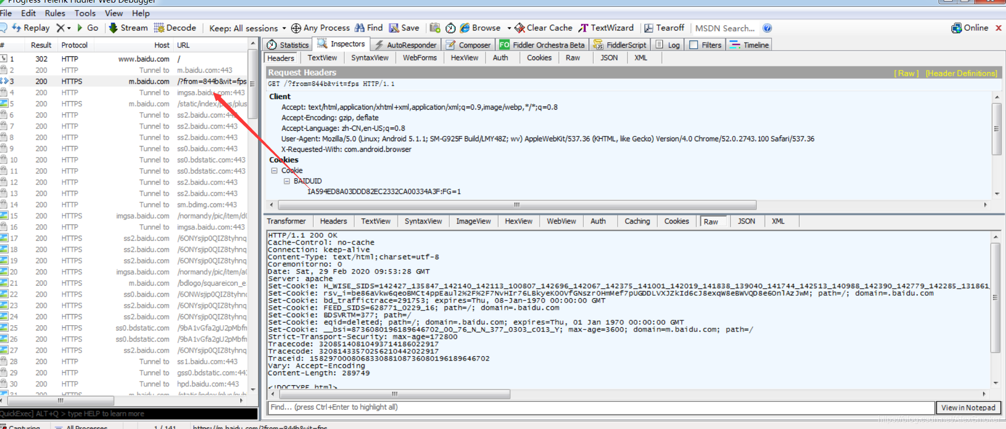The height and width of the screenshot is (429, 1006).
Task: Open the Fiddler Orchestra Beta tab
Action: tap(542, 45)
